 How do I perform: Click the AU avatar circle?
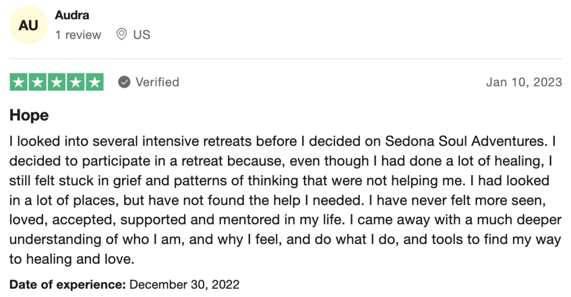(x=28, y=25)
